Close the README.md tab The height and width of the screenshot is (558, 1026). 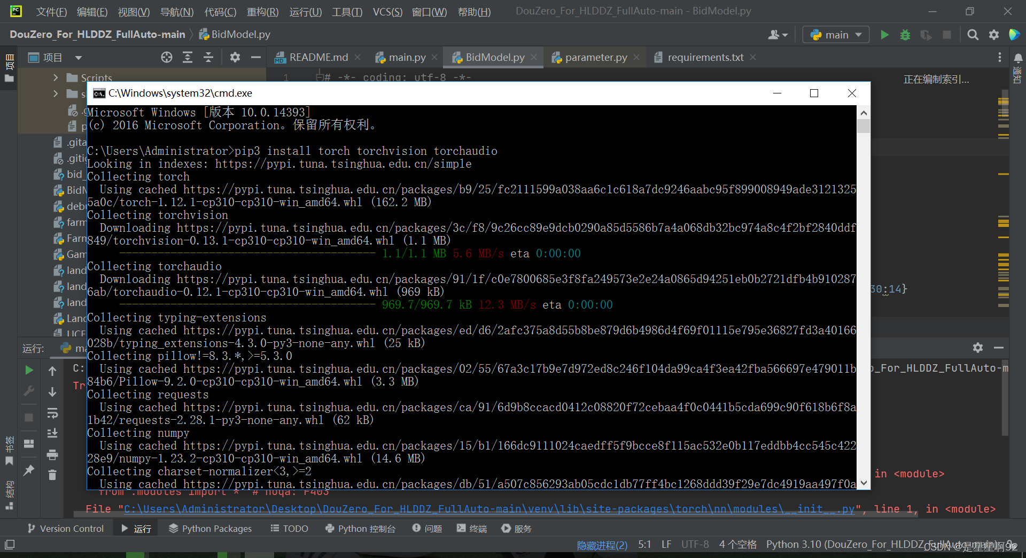point(357,57)
